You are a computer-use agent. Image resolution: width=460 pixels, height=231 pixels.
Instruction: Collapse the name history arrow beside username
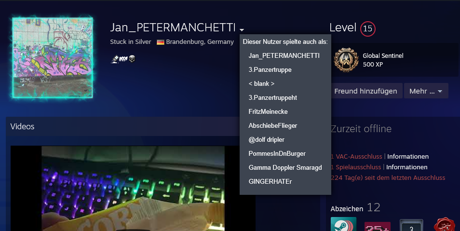point(242,29)
